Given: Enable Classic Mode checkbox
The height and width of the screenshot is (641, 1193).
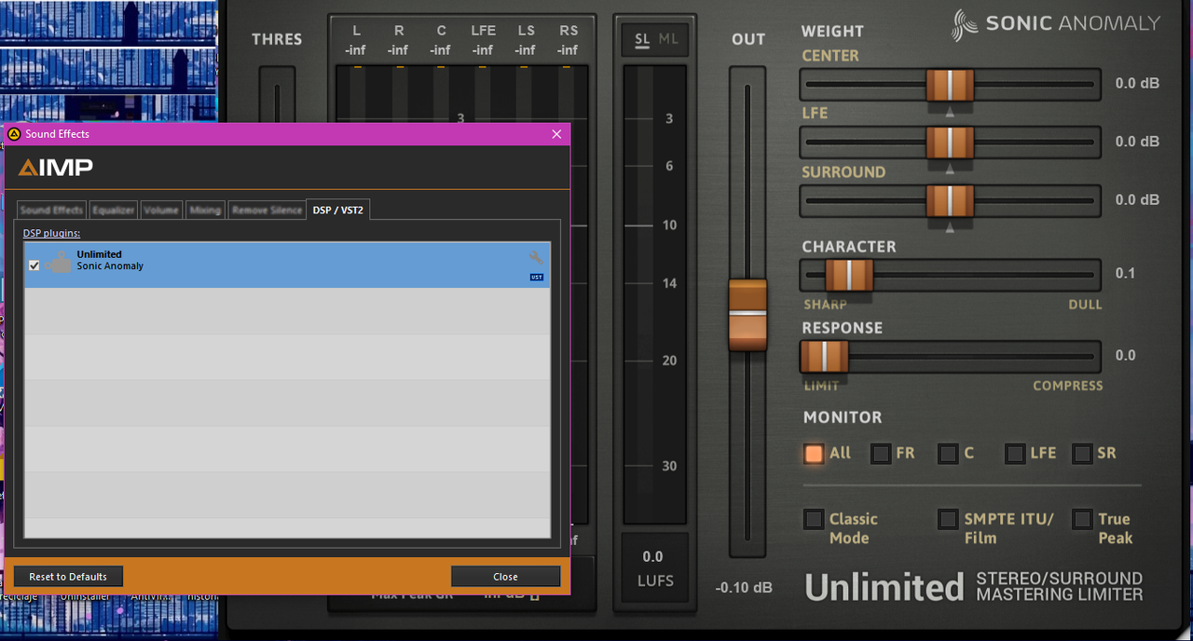Looking at the screenshot, I should [x=814, y=519].
